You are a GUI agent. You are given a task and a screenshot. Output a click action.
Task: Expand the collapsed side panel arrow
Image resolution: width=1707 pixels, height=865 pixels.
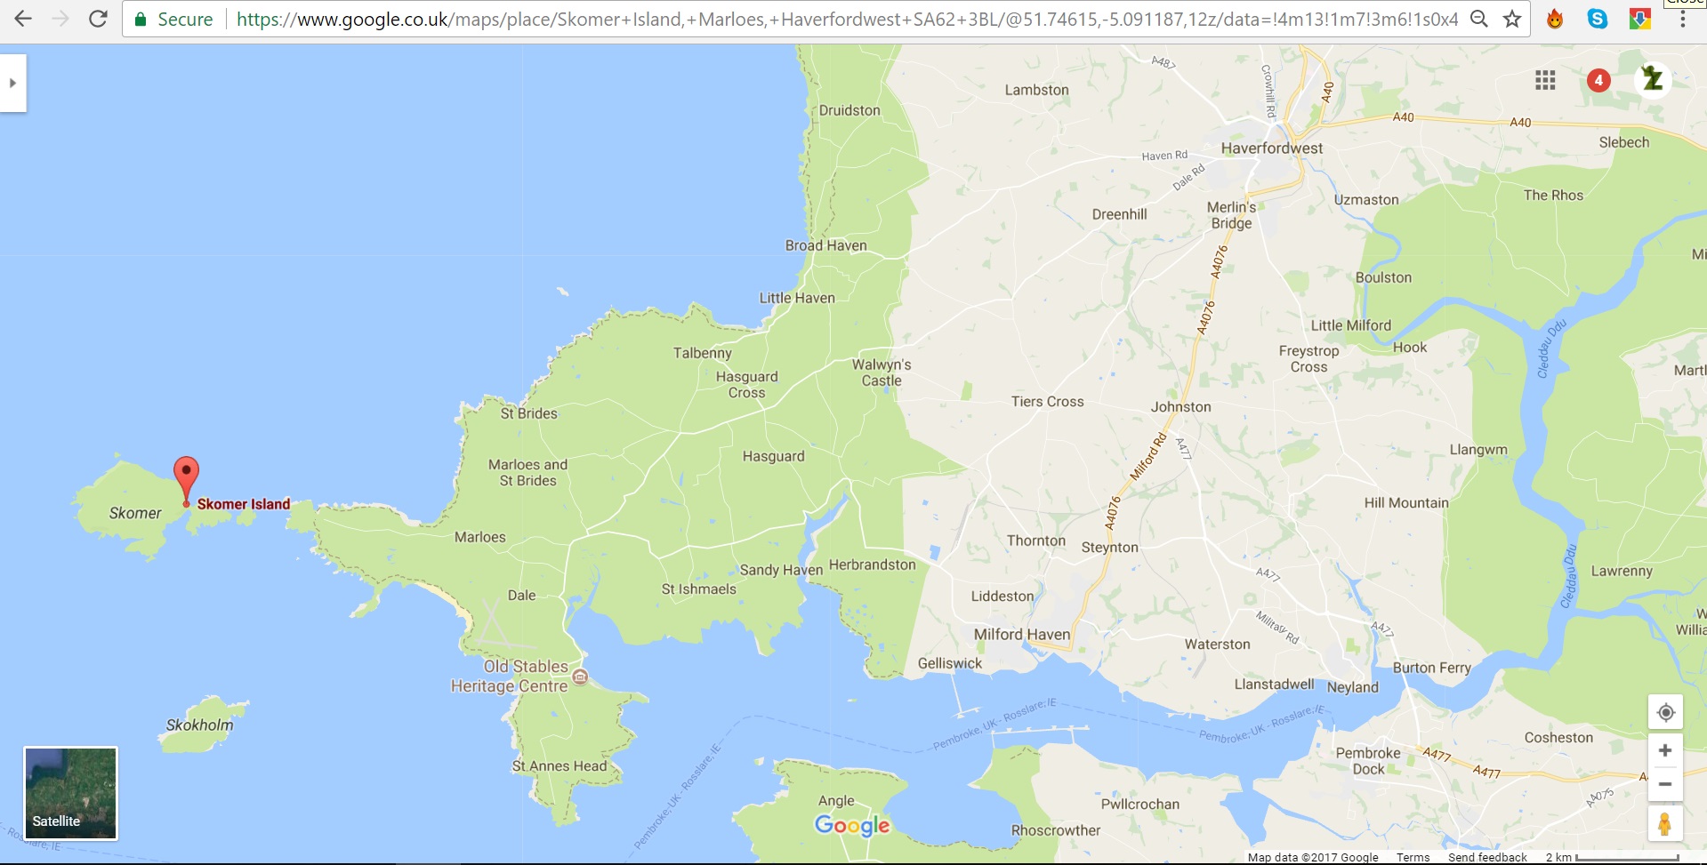(12, 83)
